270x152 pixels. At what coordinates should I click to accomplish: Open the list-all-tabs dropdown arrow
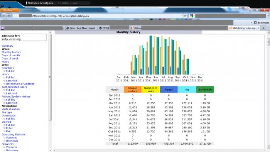click(268, 28)
